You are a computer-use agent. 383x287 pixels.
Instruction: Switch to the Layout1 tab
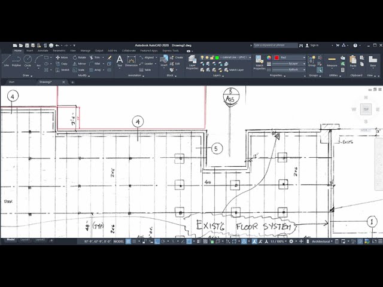tap(25, 240)
